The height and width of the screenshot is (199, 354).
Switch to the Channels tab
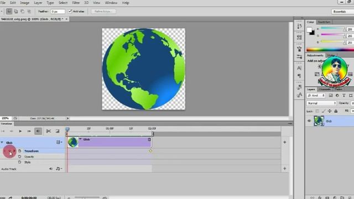(x=325, y=90)
